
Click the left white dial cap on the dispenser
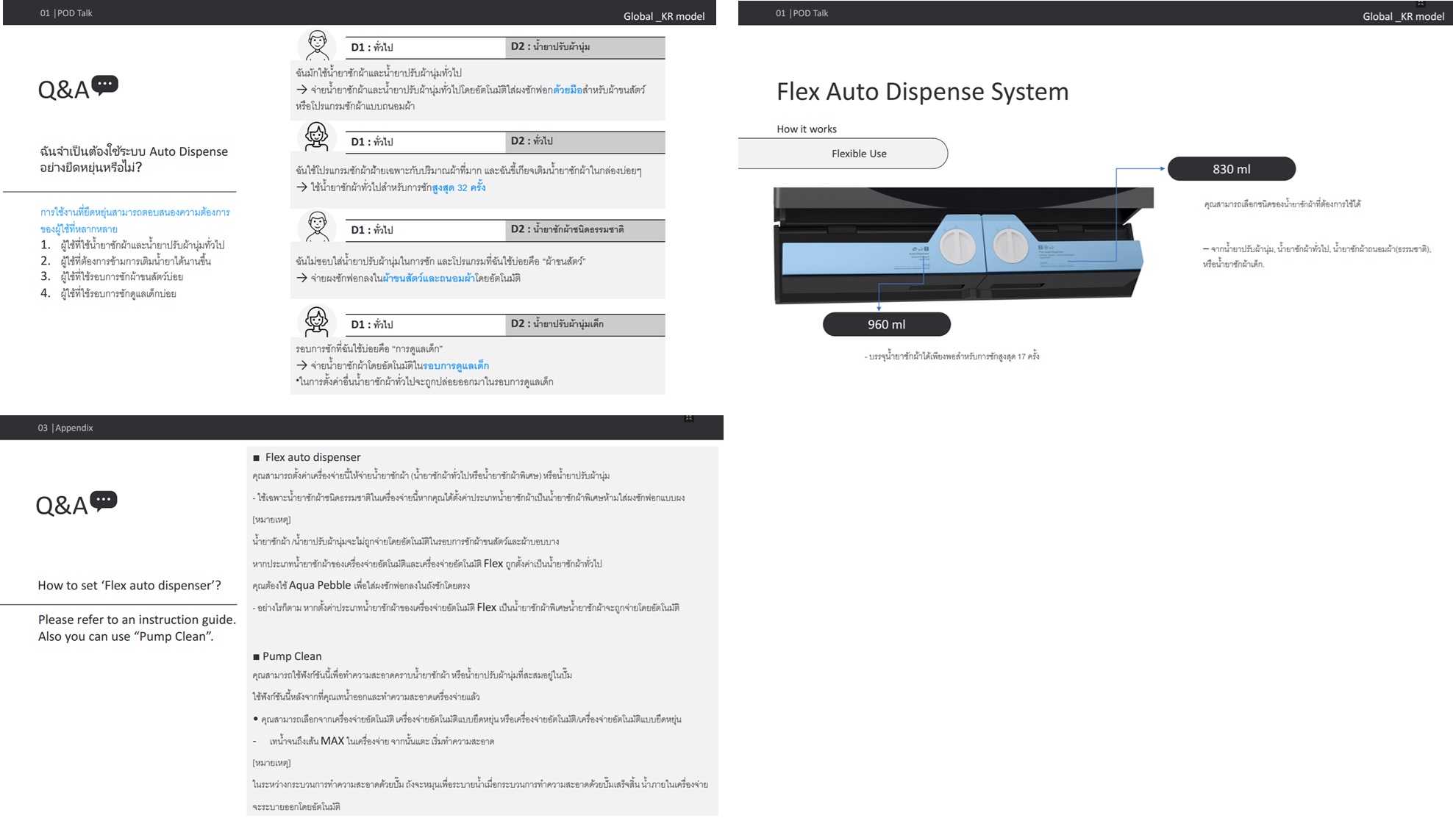coord(957,245)
